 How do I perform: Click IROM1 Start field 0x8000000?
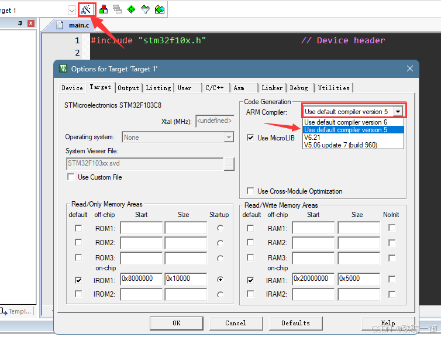[142, 278]
